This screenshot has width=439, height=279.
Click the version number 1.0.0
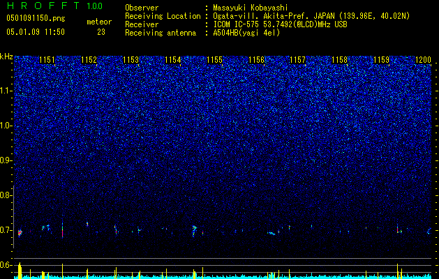[94, 6]
